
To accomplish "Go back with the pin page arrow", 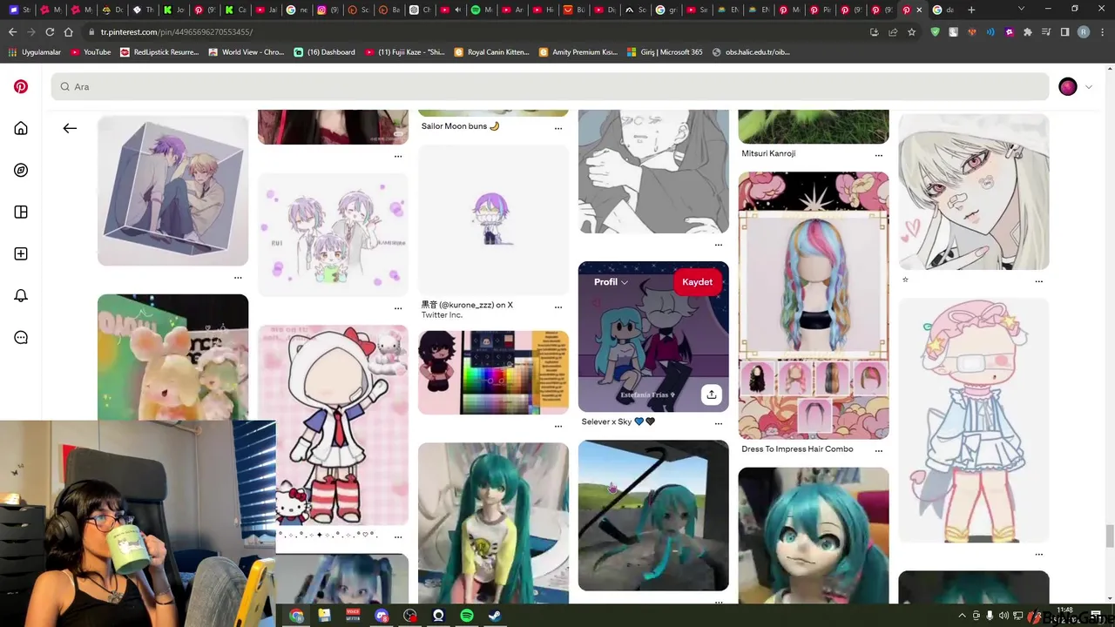I will pyautogui.click(x=70, y=129).
